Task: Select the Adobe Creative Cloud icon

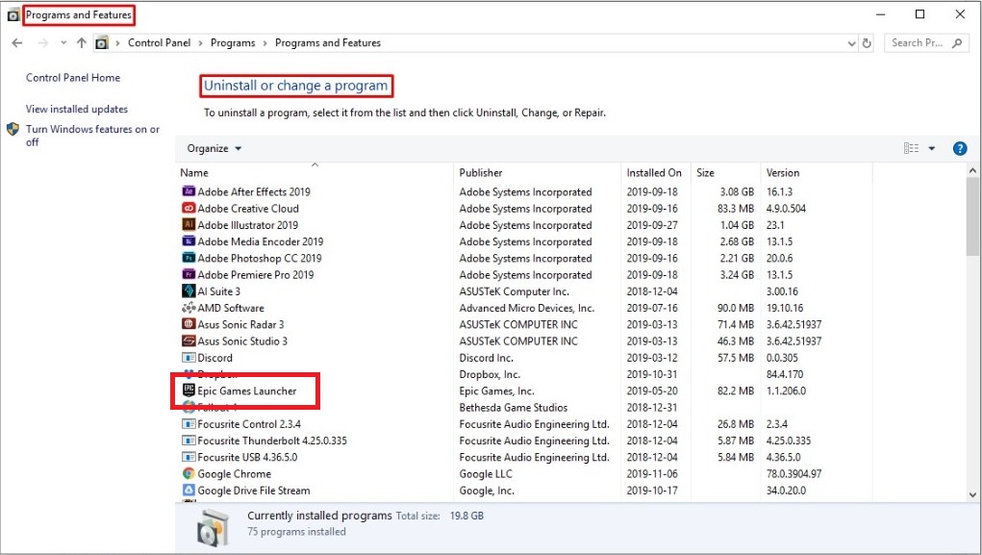Action: click(189, 209)
